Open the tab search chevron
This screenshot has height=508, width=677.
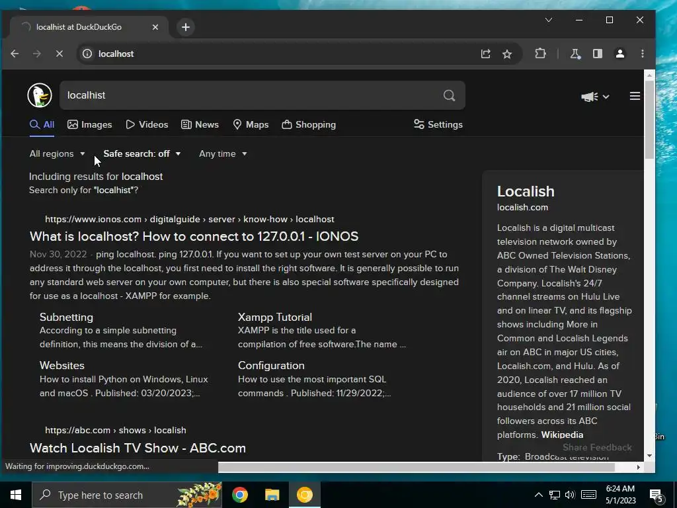coord(548,20)
